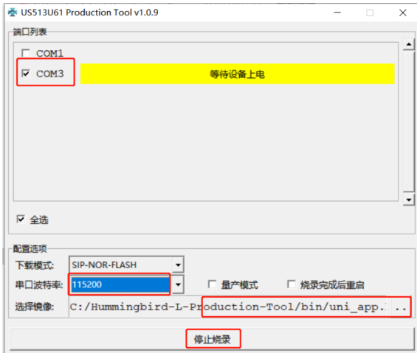Tick the COM1 port checkbox
The image size is (417, 353).
tap(26, 53)
